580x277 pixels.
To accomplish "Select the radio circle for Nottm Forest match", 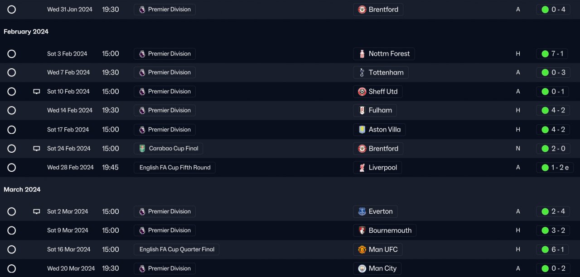I will point(12,54).
